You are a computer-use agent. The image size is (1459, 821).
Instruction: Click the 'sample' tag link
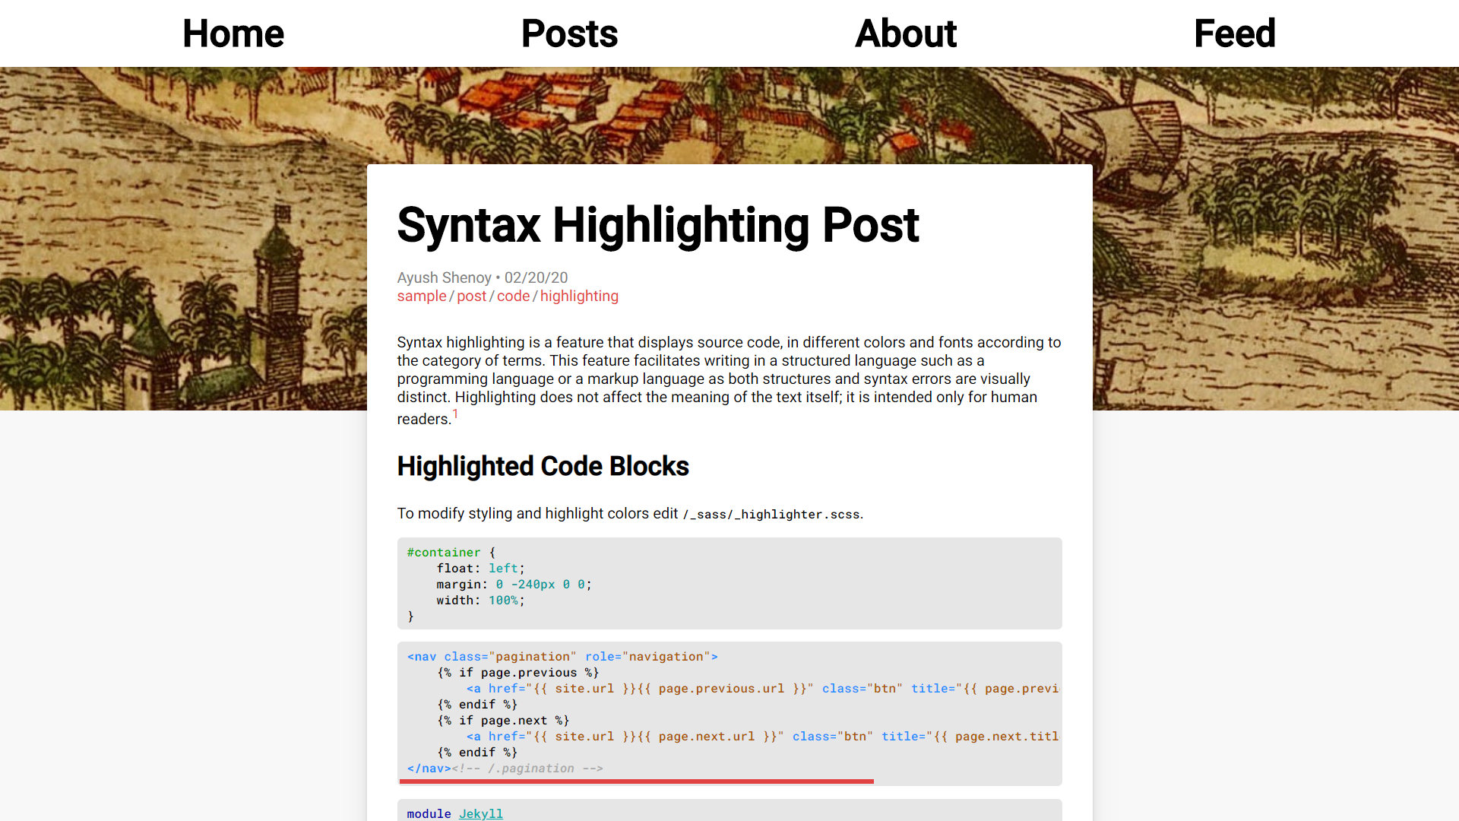coord(421,296)
